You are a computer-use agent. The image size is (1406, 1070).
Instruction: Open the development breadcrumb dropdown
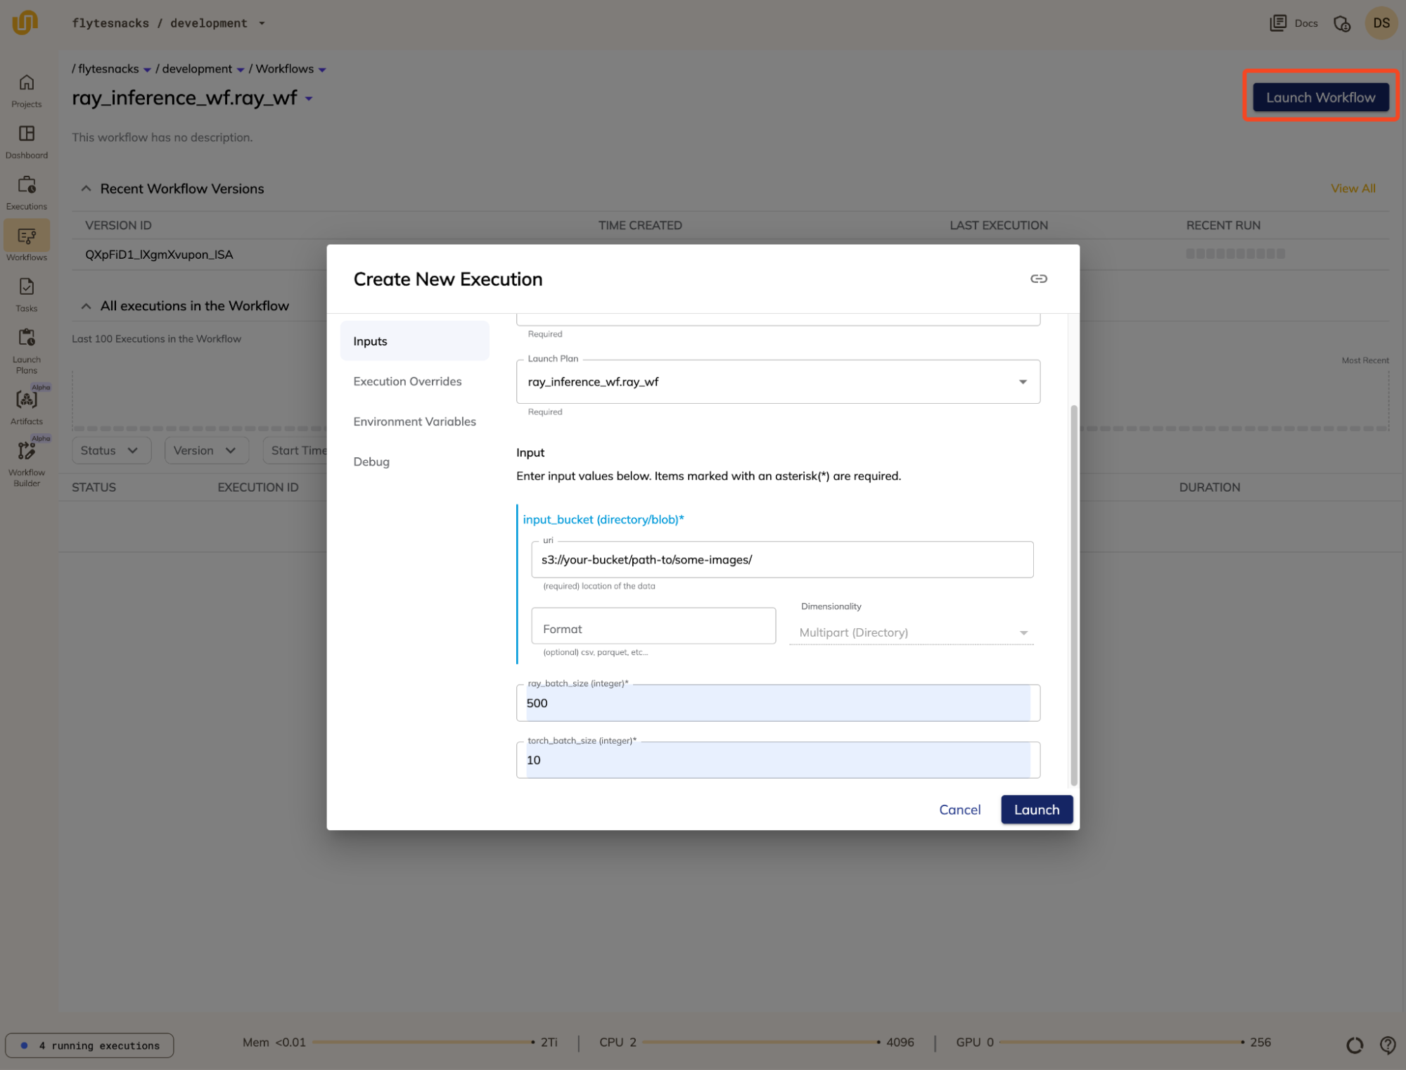point(241,70)
